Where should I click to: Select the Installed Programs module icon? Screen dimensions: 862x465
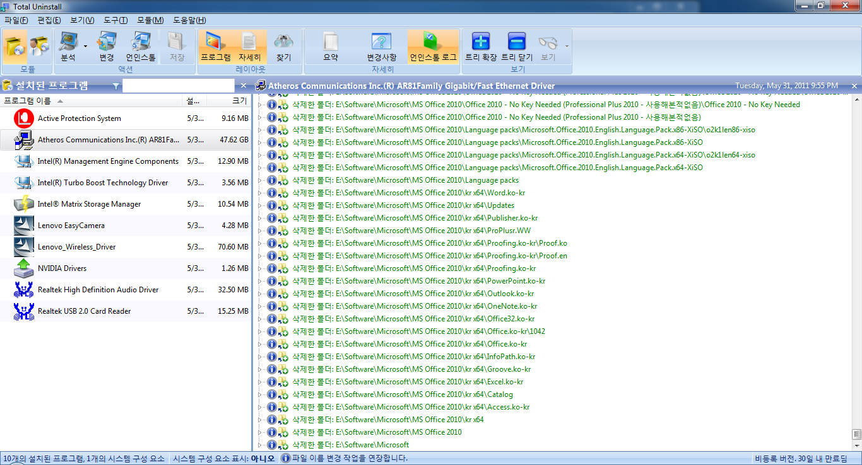click(15, 46)
